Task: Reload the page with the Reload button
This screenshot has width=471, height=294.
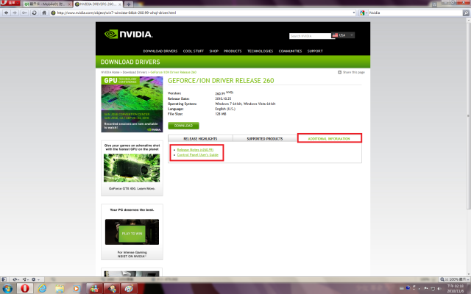Action: [x=35, y=13]
